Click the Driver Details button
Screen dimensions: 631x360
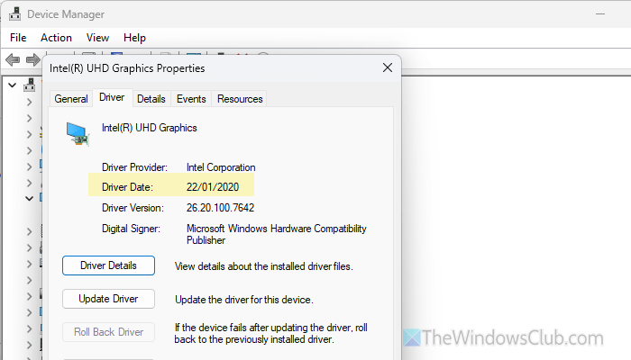coord(108,265)
